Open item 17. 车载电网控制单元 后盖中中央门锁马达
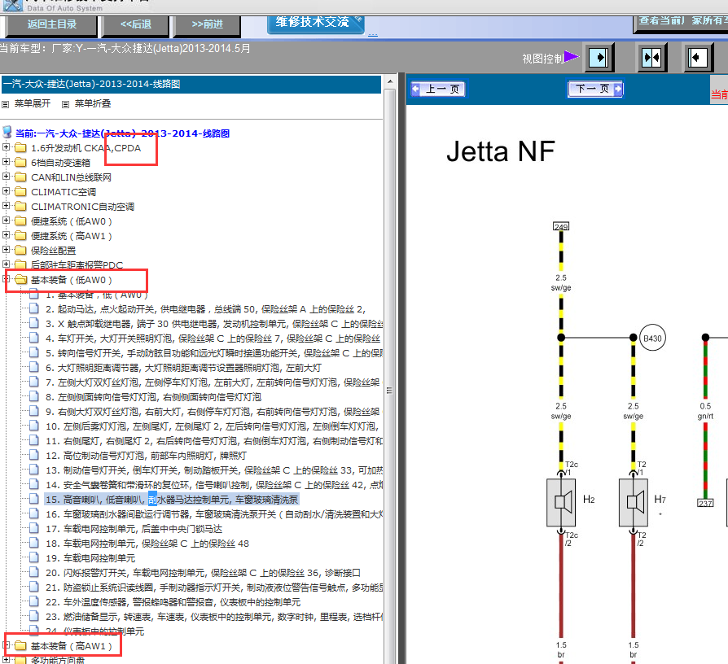728x664 pixels. (134, 529)
